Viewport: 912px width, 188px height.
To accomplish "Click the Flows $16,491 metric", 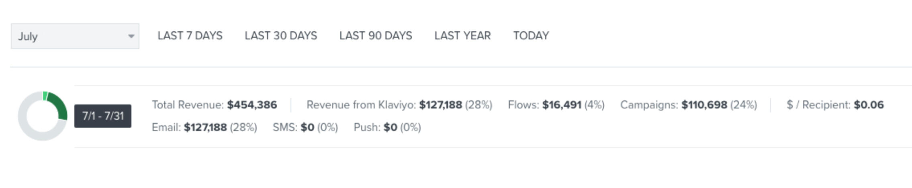I will pos(561,105).
